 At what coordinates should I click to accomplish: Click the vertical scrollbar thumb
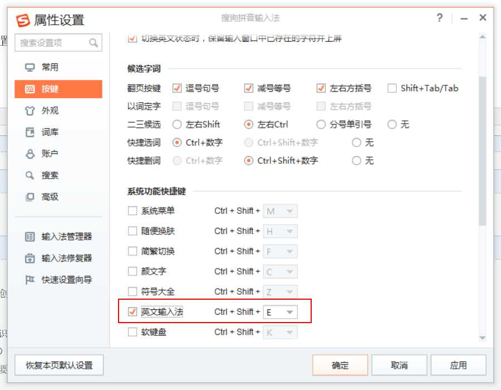click(x=483, y=151)
